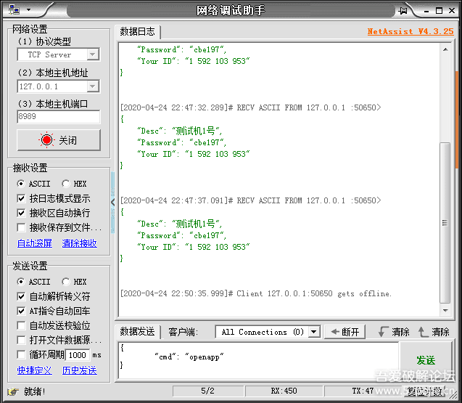Screen dimensions: 462x403
Task: Click the send text area with openapp
Action: pyautogui.click(x=259, y=360)
